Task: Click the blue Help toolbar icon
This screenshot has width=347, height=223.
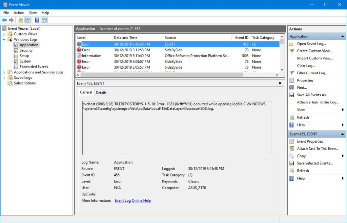Action: (x=37, y=20)
